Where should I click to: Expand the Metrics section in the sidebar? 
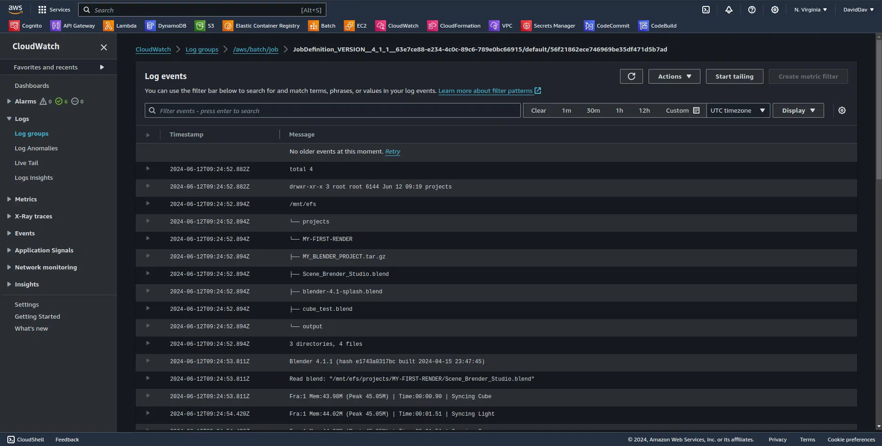[x=25, y=199]
